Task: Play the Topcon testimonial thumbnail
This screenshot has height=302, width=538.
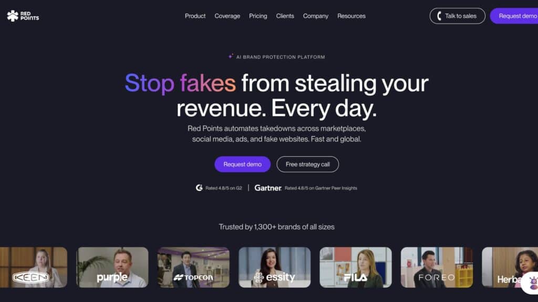Action: [x=193, y=267]
